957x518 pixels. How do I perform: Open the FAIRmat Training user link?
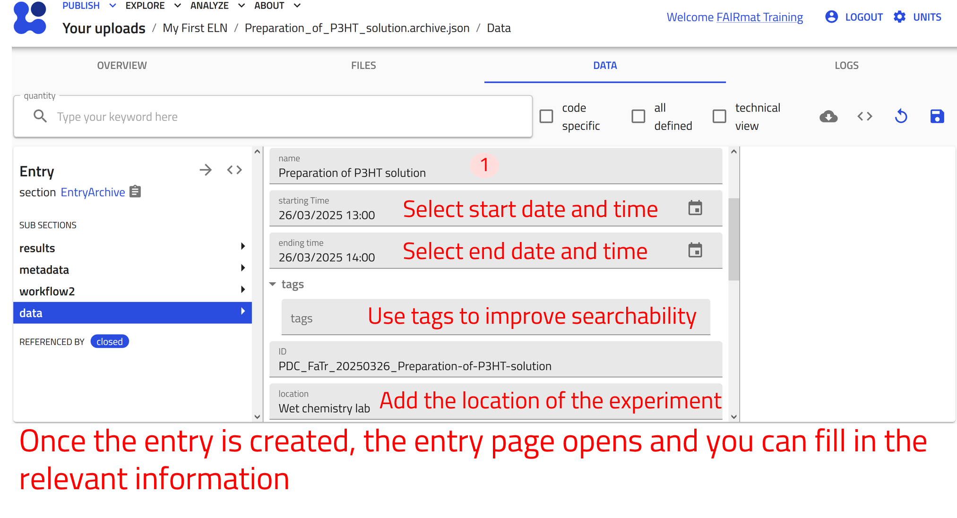coord(759,17)
